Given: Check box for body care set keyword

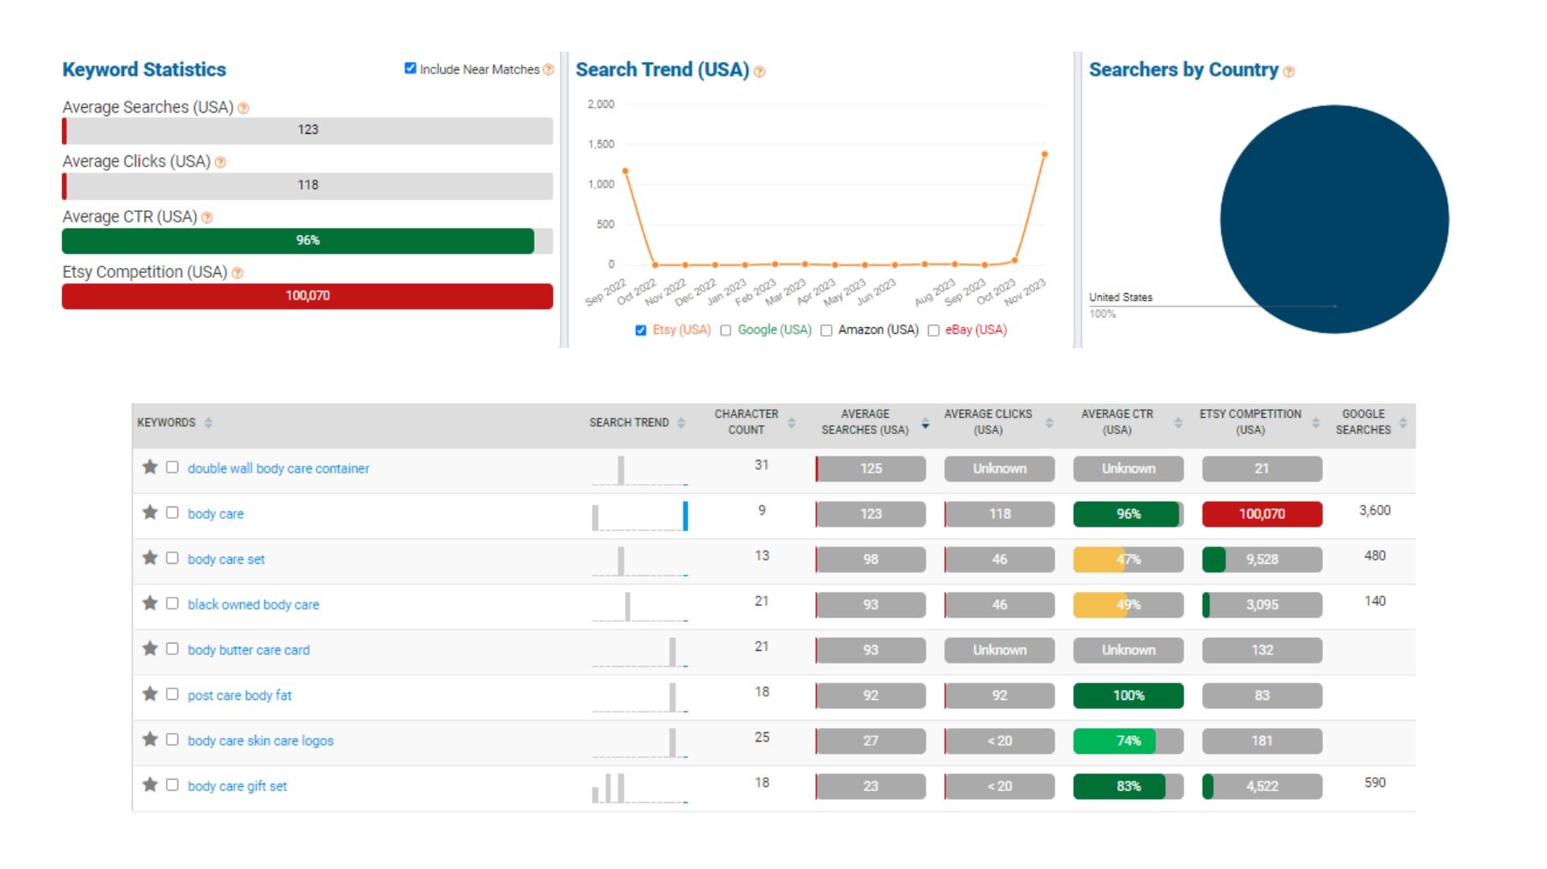Looking at the screenshot, I should coord(172,557).
